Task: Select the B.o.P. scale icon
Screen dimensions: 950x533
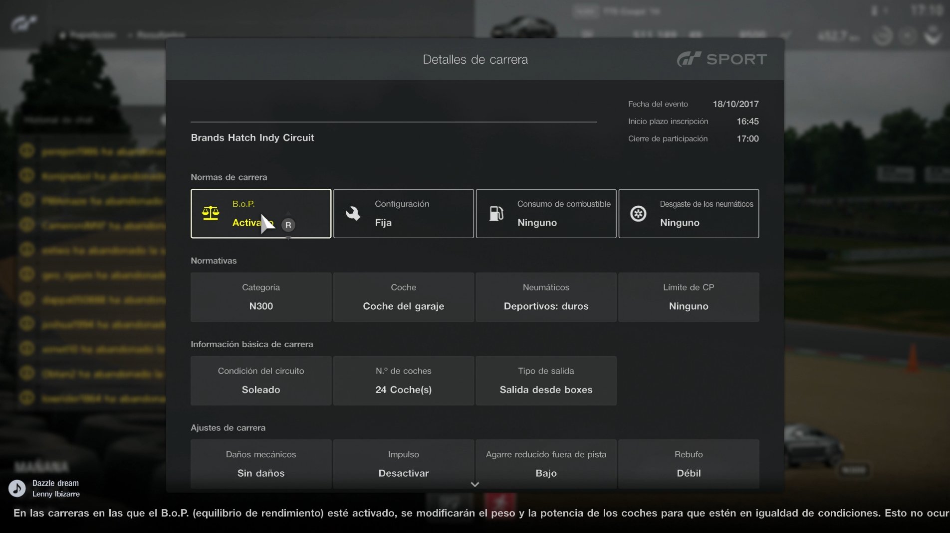Action: [x=211, y=213]
